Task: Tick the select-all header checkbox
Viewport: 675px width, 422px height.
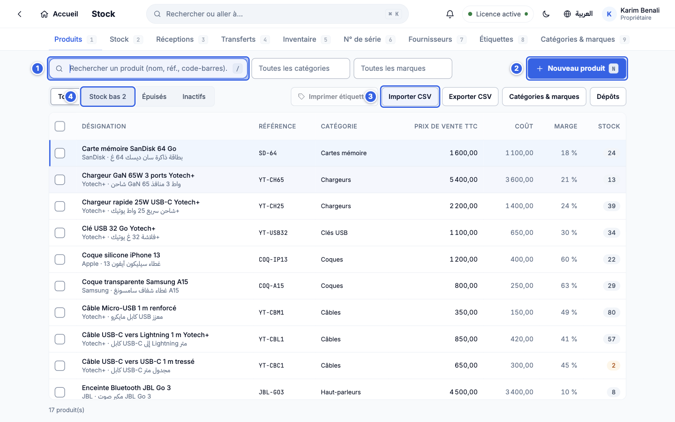Action: coord(60,126)
